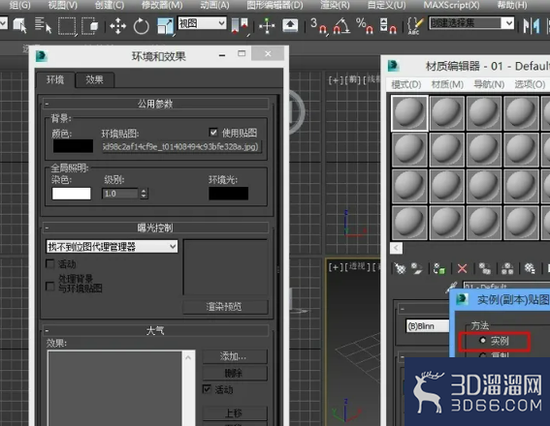Open the 自定义(U) menu
550x426 pixels.
pyautogui.click(x=386, y=5)
